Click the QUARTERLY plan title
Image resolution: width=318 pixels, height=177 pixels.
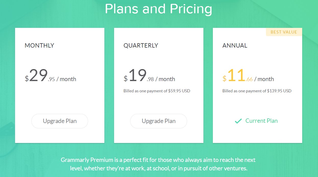(x=141, y=46)
